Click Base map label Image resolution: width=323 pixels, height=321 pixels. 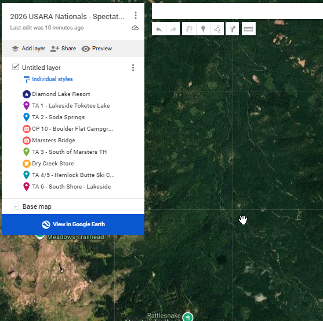click(37, 206)
